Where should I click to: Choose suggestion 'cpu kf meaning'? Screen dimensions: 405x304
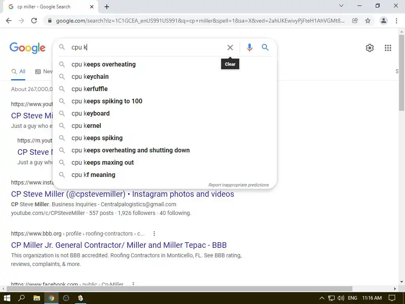tap(165, 175)
